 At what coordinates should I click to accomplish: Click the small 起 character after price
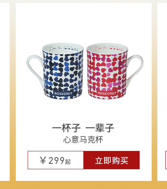click(x=68, y=161)
